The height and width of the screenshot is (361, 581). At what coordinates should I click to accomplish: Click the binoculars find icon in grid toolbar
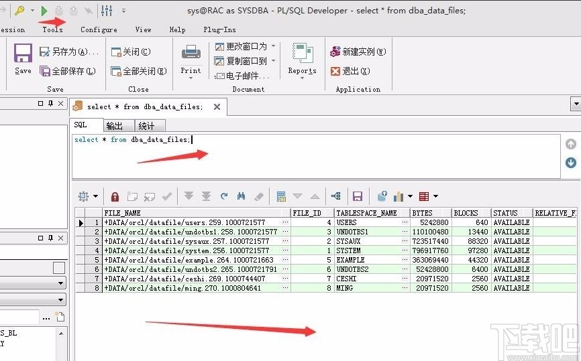[x=241, y=196]
